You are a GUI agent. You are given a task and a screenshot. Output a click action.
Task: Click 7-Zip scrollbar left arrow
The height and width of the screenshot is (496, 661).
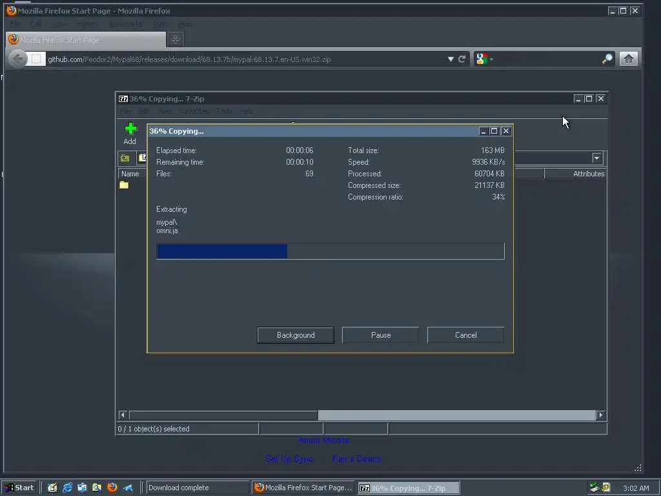coord(123,415)
